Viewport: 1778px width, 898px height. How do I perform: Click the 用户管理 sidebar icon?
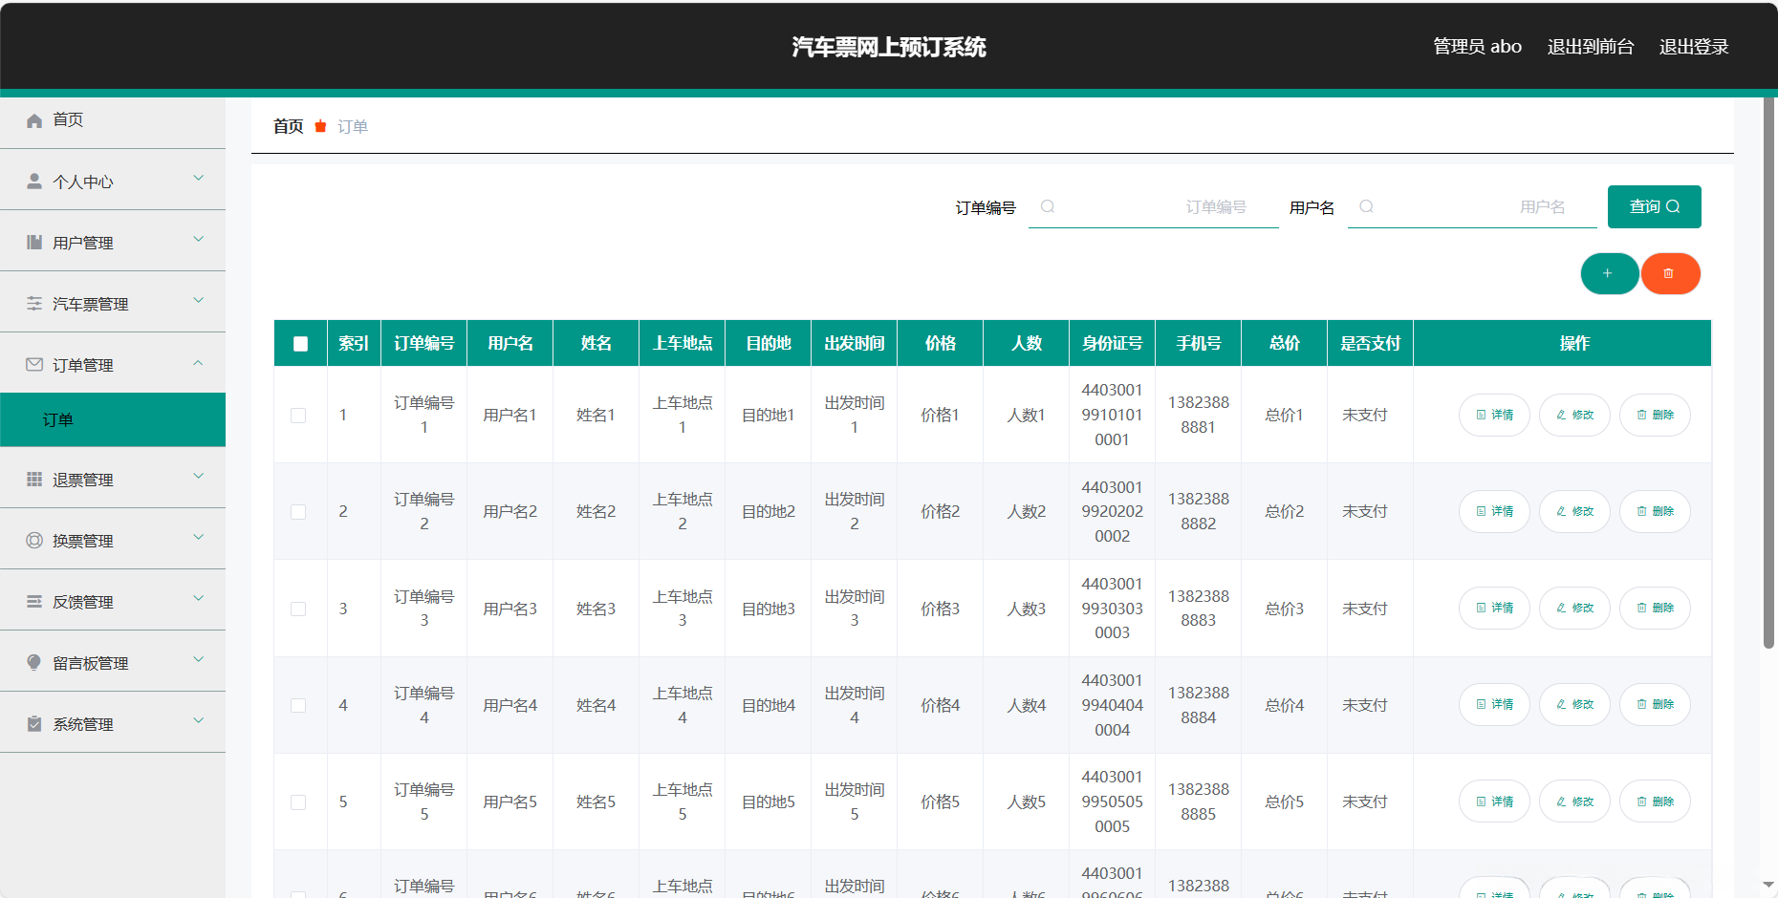point(34,243)
